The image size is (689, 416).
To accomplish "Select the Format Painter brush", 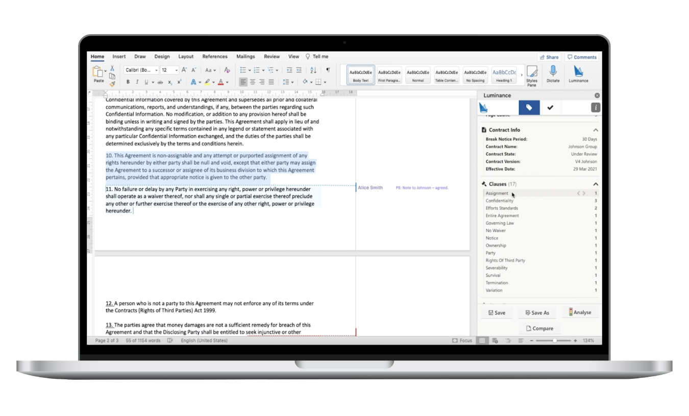I will click(112, 83).
